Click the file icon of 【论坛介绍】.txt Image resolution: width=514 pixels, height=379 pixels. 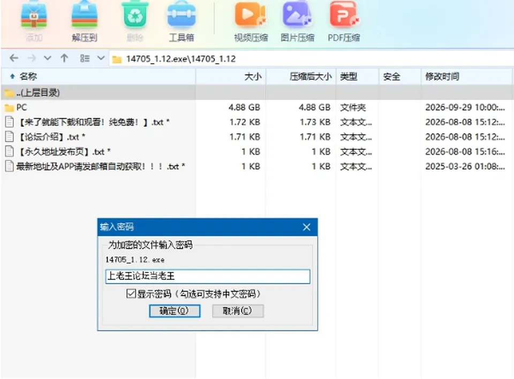pos(10,137)
